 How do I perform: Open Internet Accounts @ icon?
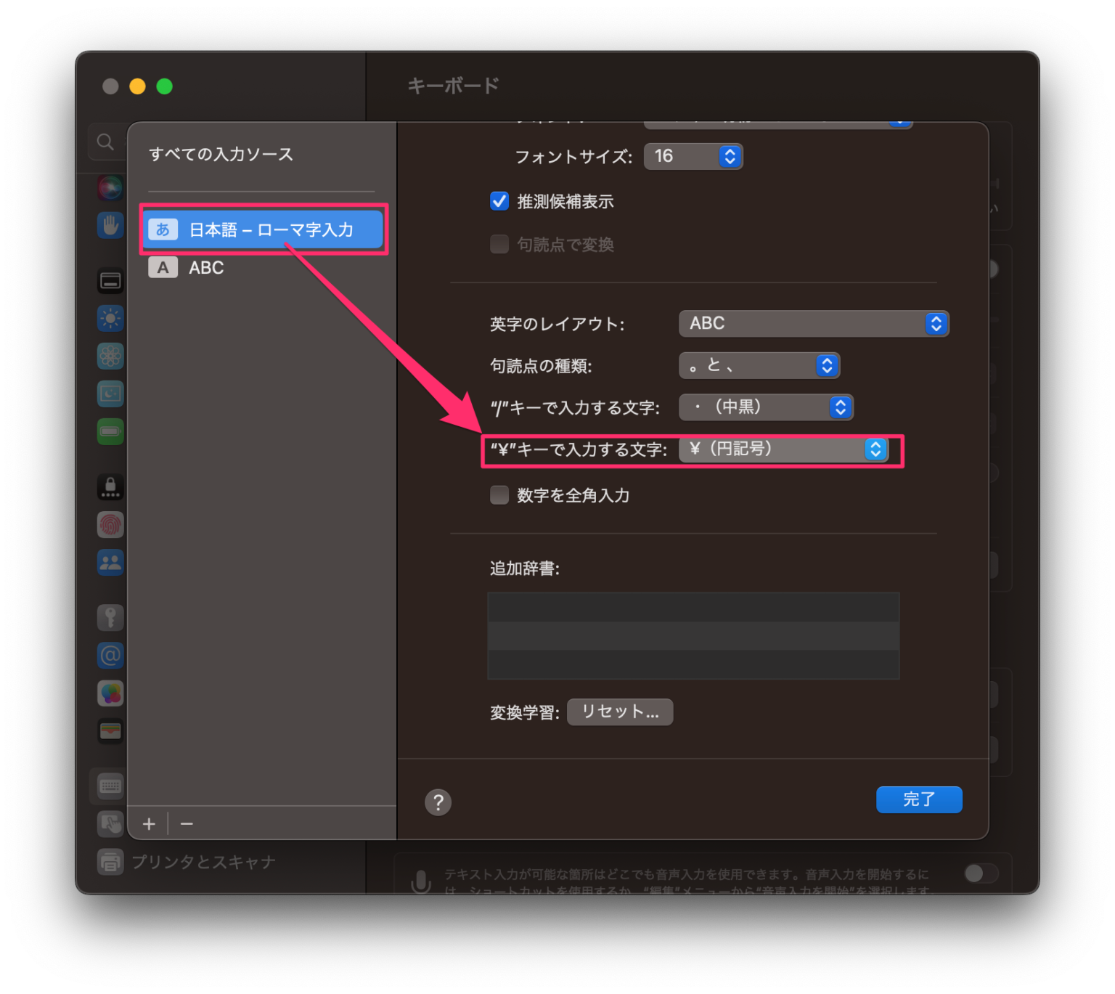tap(110, 655)
